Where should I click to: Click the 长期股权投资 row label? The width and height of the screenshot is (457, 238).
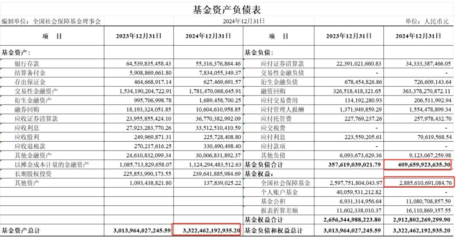[33, 174]
